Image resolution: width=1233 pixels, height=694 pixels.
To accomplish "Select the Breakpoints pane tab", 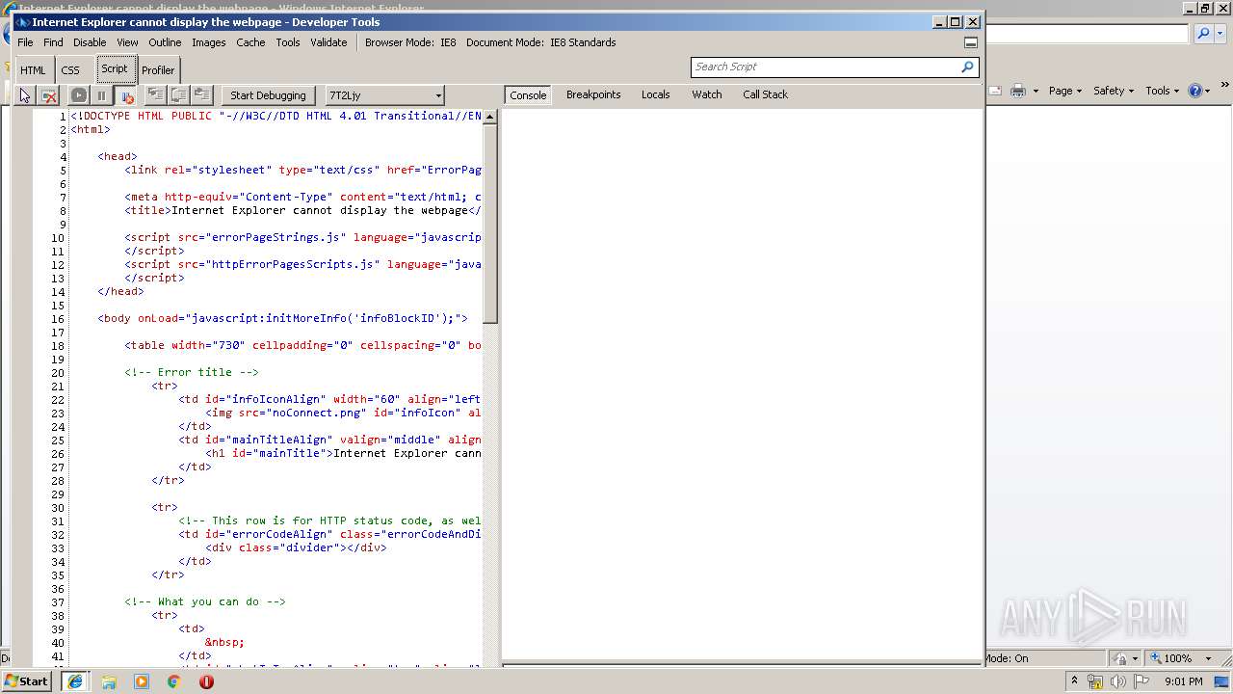I will (x=593, y=94).
